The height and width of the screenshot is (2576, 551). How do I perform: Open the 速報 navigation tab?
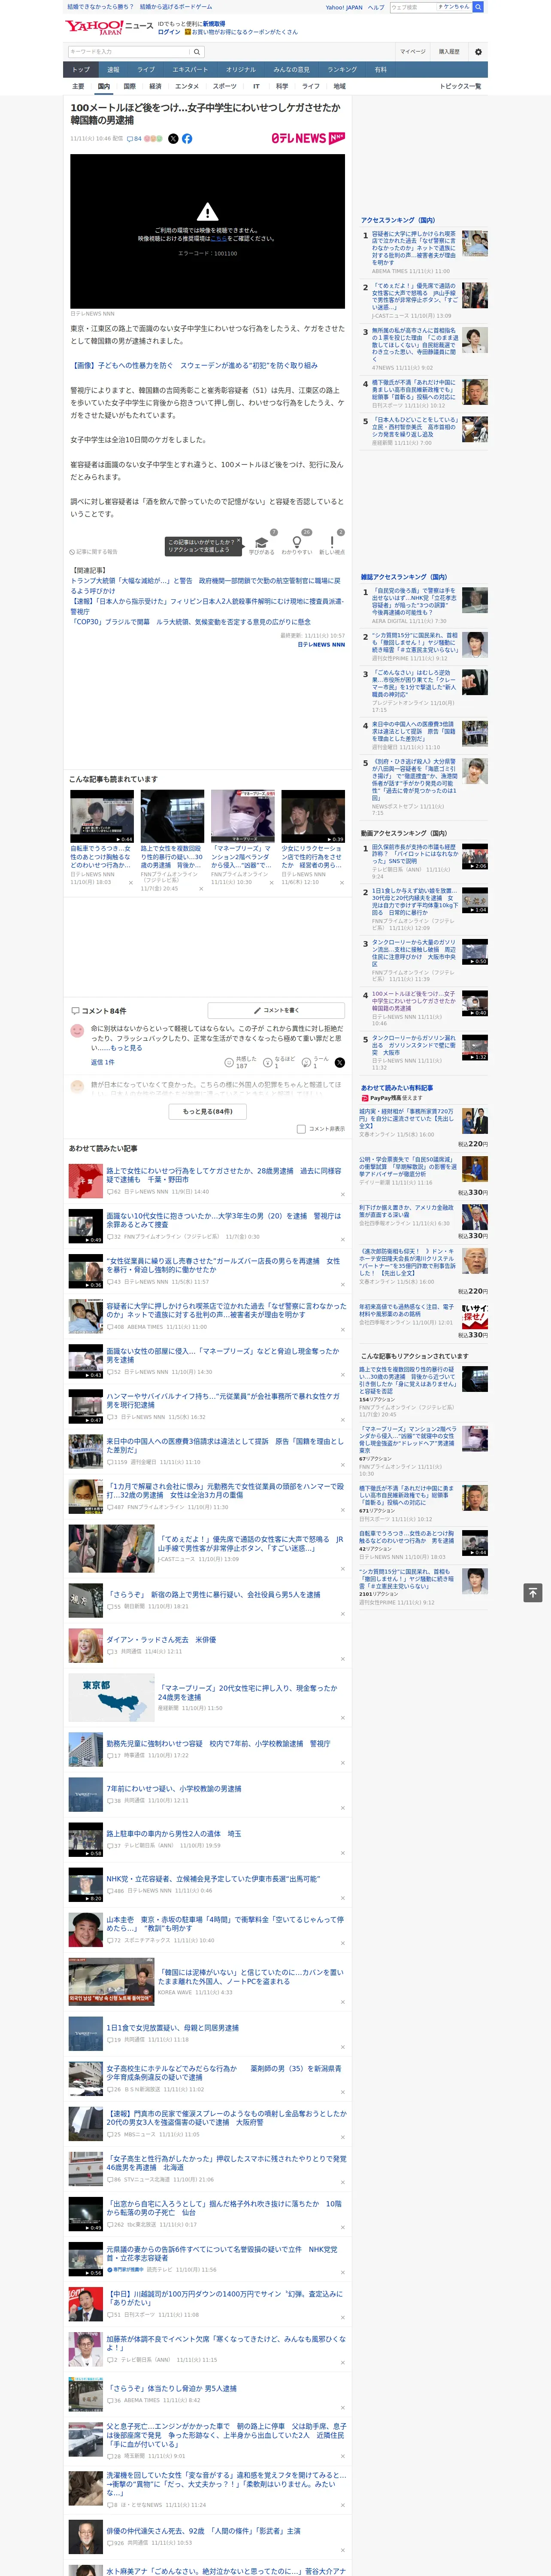click(113, 70)
